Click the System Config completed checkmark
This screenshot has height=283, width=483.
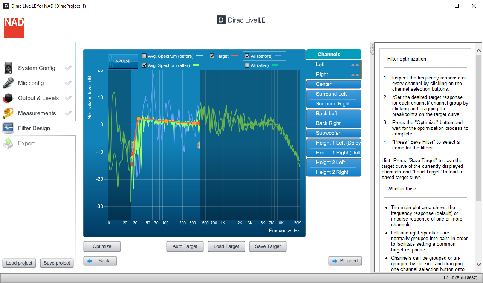[x=68, y=68]
